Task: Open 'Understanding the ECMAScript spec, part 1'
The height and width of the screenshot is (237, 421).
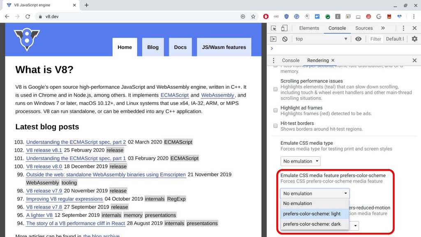Action: tap(76, 158)
